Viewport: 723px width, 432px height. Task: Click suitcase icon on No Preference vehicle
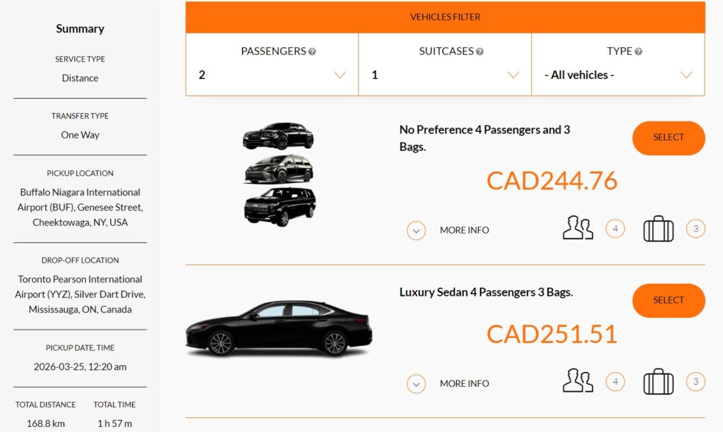coord(658,229)
